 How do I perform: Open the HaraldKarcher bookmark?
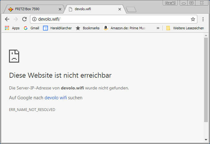[x=57, y=28]
